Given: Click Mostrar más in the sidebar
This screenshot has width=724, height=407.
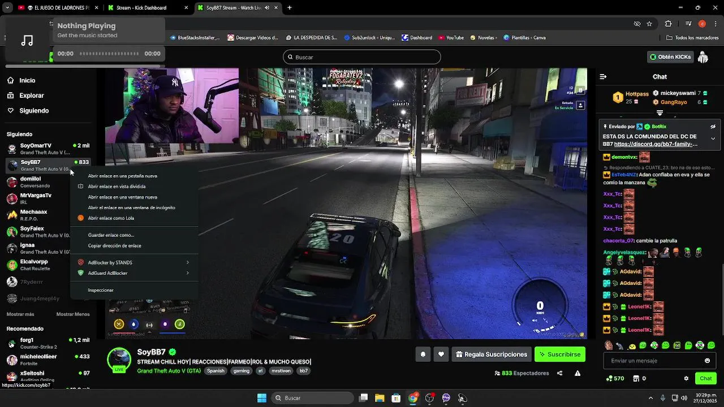Looking at the screenshot, I should [x=20, y=314].
